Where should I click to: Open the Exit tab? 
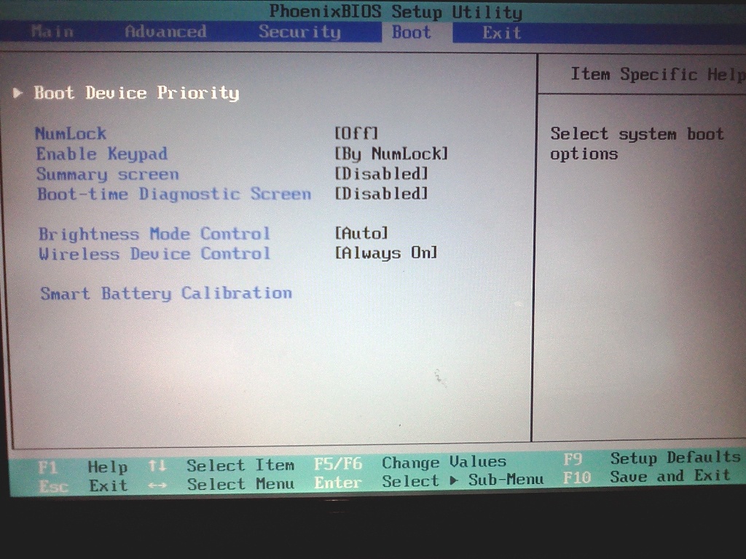(x=501, y=33)
